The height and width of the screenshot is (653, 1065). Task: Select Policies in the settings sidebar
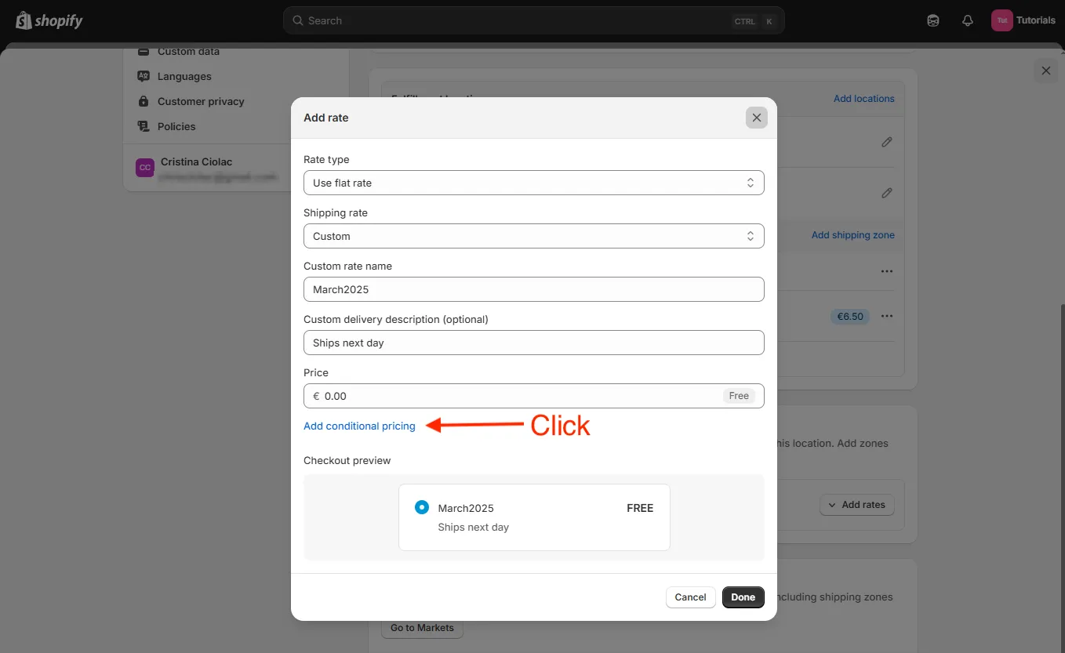pyautogui.click(x=176, y=126)
